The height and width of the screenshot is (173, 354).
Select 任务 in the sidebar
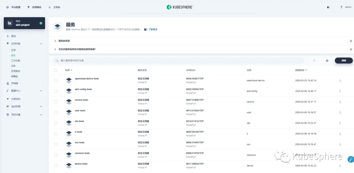pos(13,66)
